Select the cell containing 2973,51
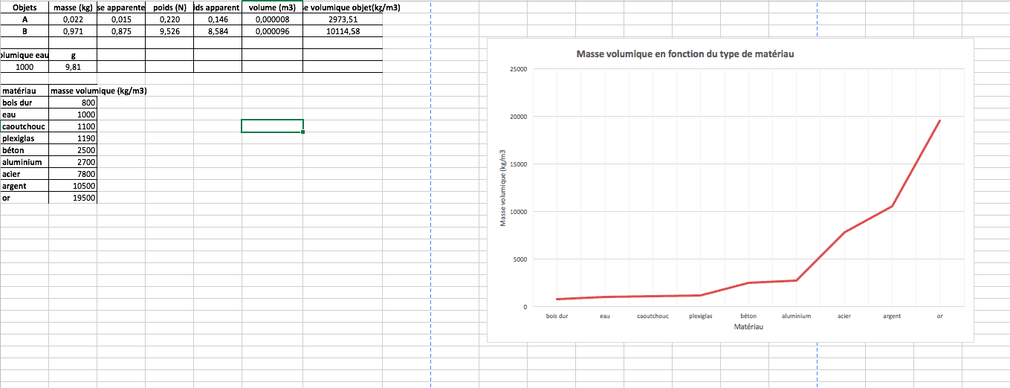The width and height of the screenshot is (1010, 388). pyautogui.click(x=343, y=19)
